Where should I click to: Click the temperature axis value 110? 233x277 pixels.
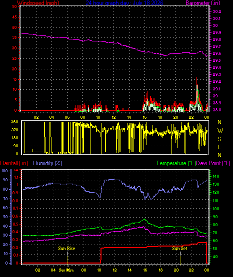point(216,201)
